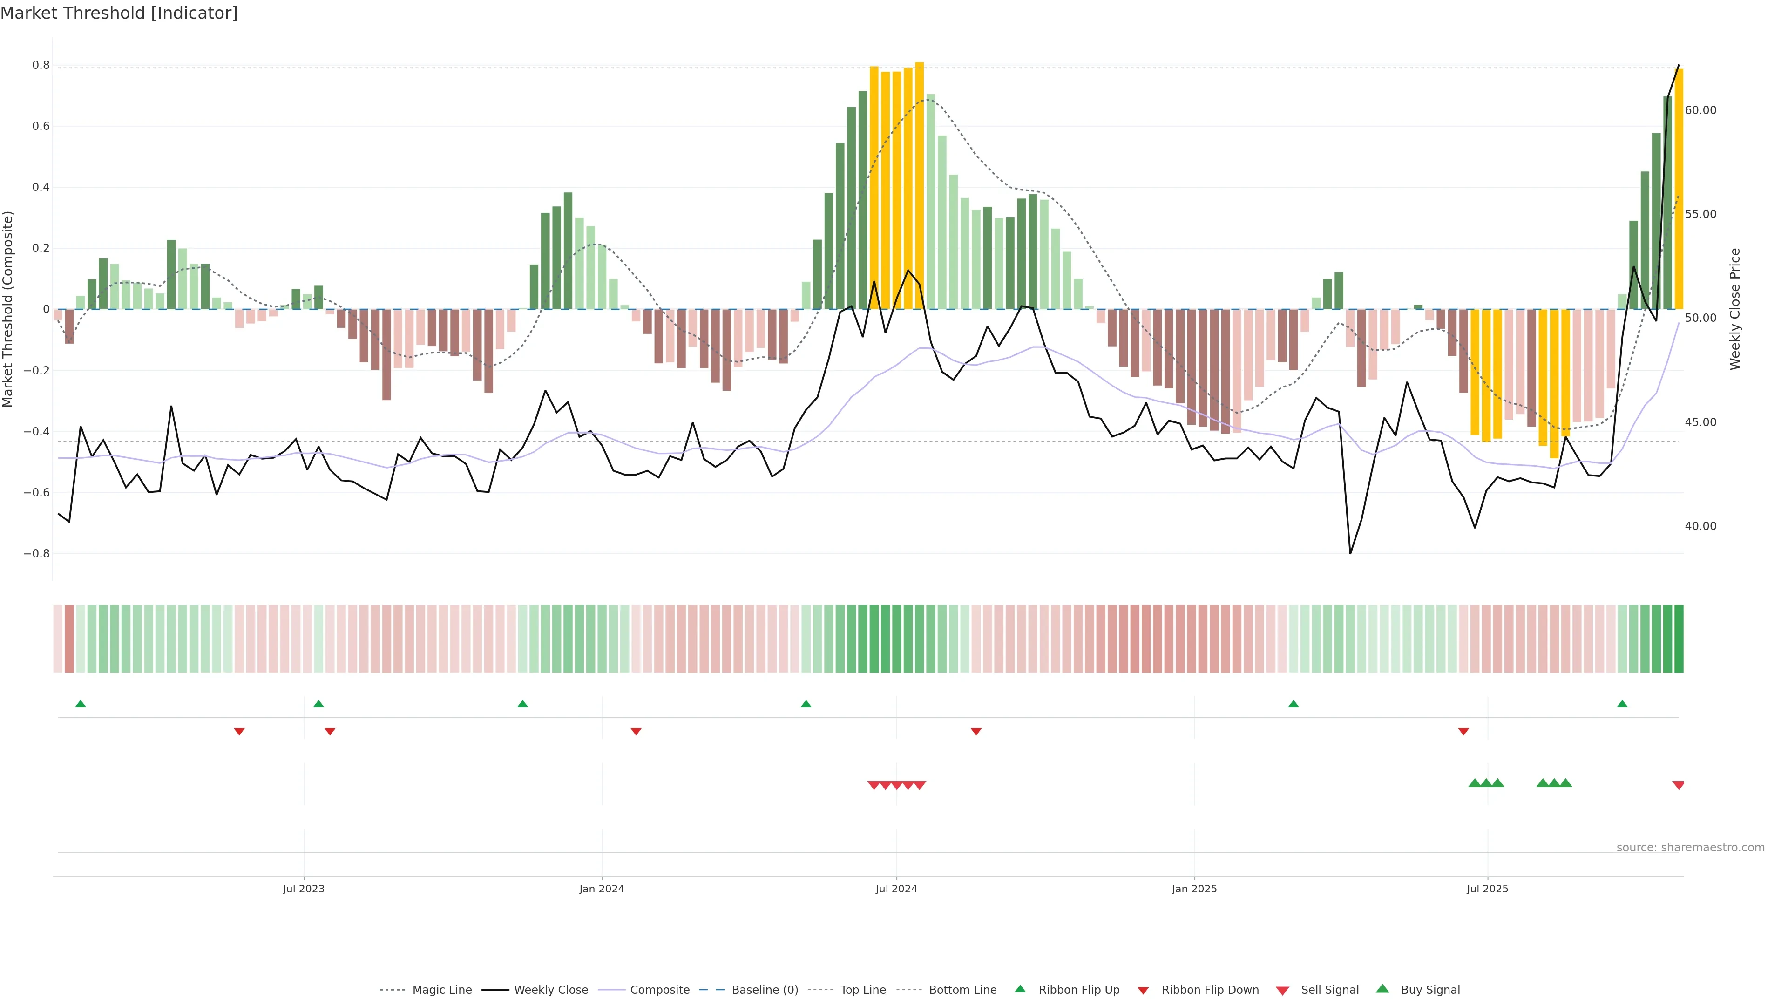The height and width of the screenshot is (1006, 1788).
Task: Click the ribbon flip down marker near Jan 2024
Action: coord(636,731)
